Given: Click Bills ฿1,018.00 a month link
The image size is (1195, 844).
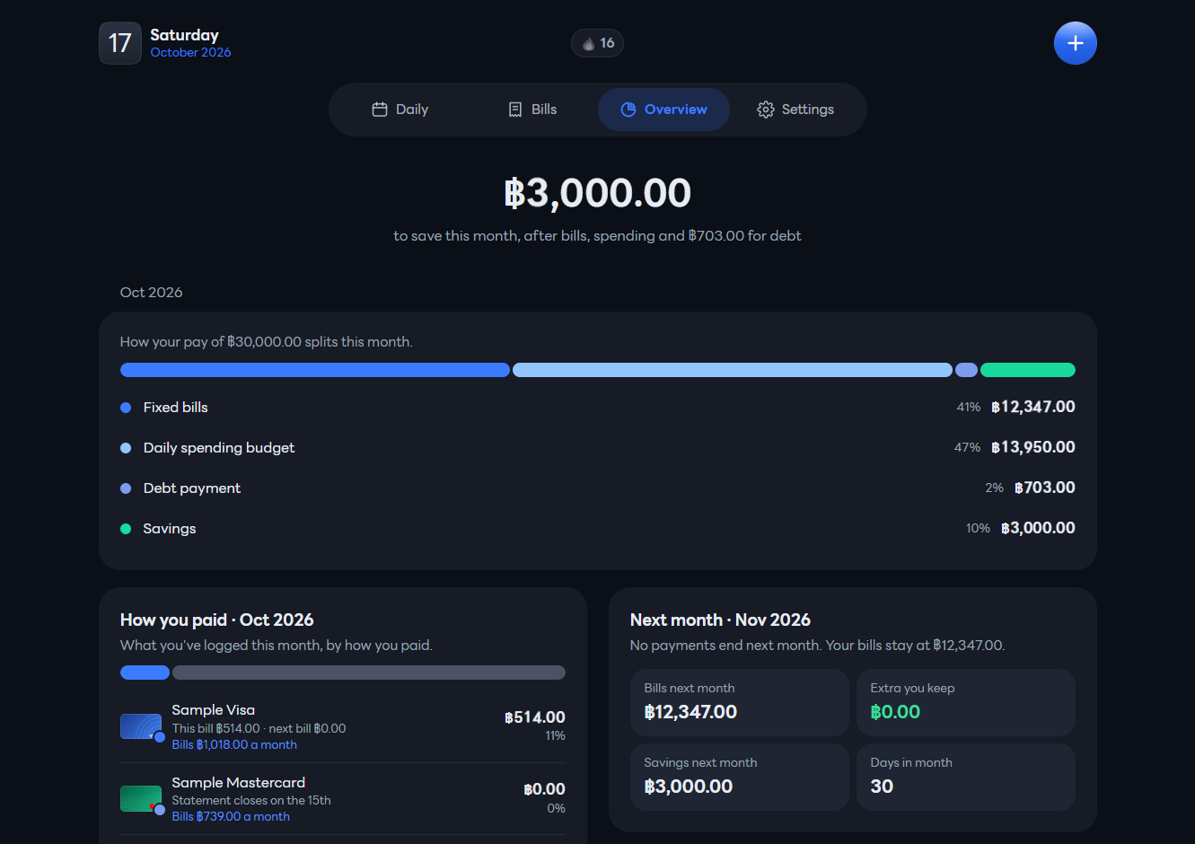Looking at the screenshot, I should tap(234, 745).
